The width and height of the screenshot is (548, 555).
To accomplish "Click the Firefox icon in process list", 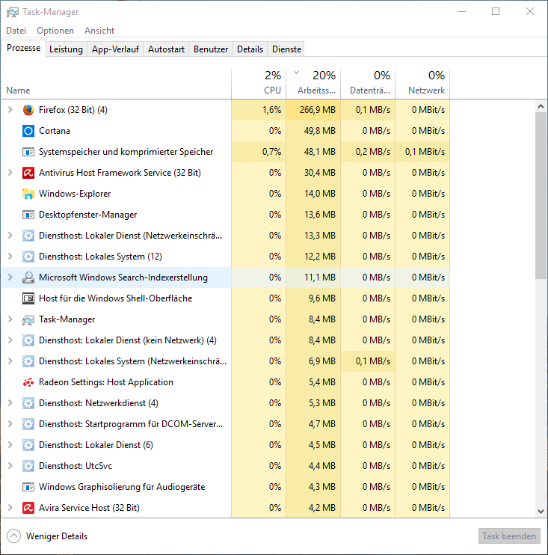I will (28, 110).
